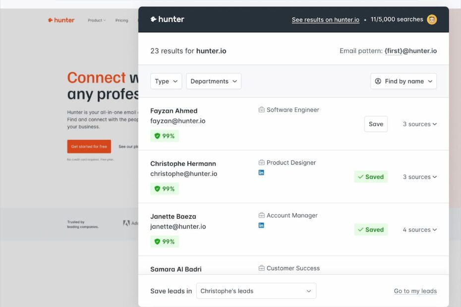Click the briefcase icon beside Customer Success
The image size is (461, 307).
pyautogui.click(x=261, y=267)
